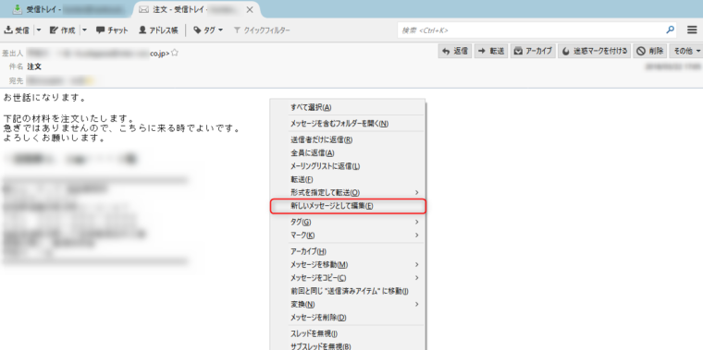Click 迷惑マークを付ける junk button

(595, 51)
